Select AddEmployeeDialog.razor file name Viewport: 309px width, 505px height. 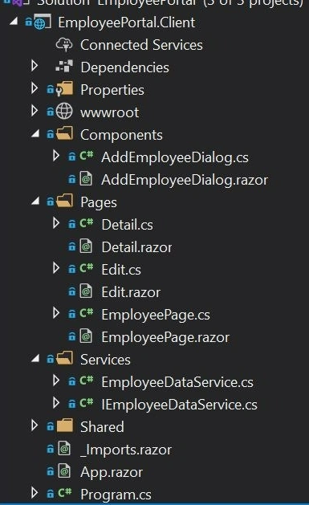tap(185, 180)
